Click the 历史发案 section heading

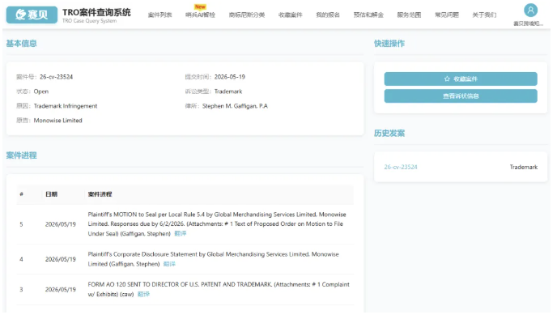click(389, 134)
